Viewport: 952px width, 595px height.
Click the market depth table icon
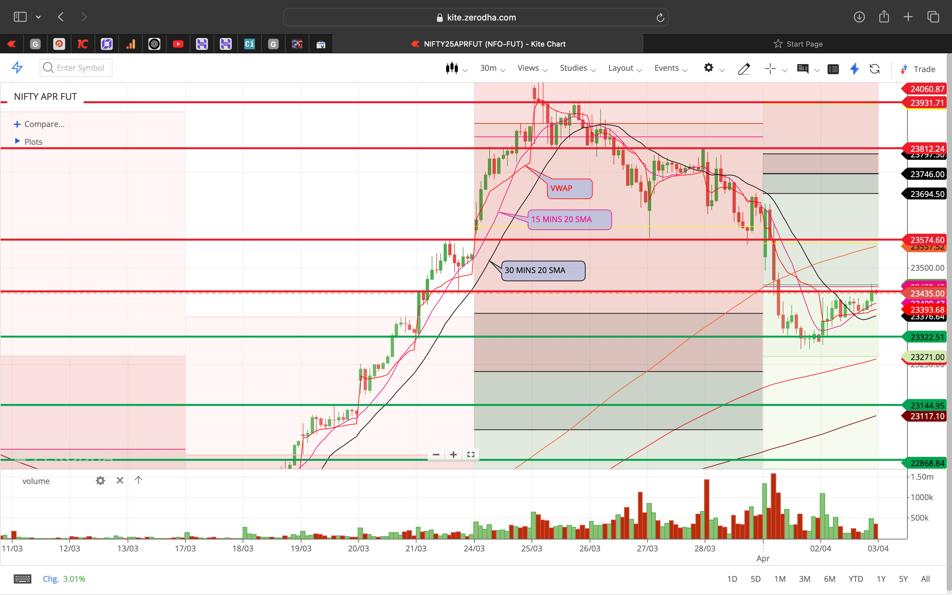[833, 69]
